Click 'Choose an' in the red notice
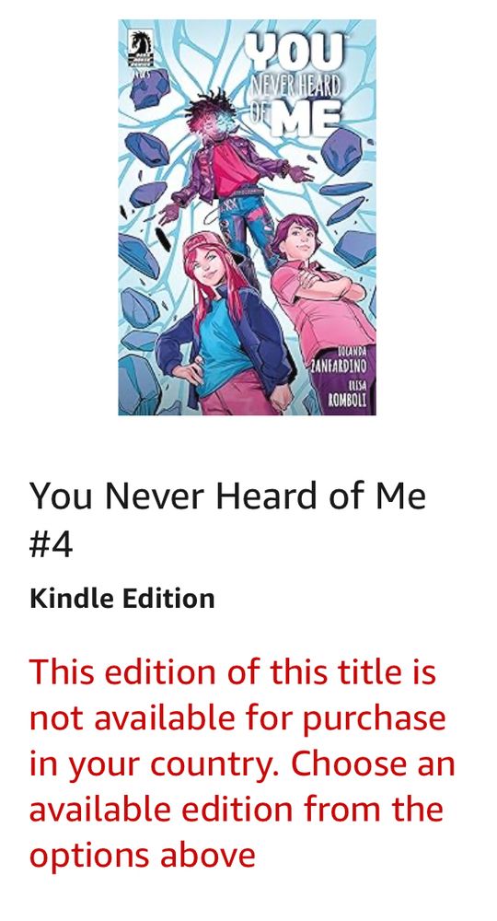497x921 pixels. click(373, 764)
